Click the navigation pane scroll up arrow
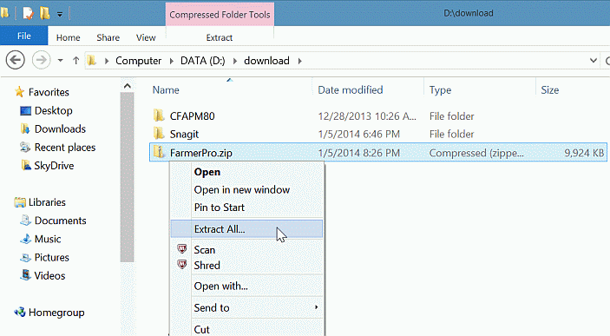610x336 pixels. point(128,86)
